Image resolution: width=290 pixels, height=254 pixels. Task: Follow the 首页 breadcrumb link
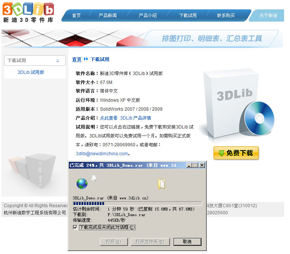[x=77, y=59]
